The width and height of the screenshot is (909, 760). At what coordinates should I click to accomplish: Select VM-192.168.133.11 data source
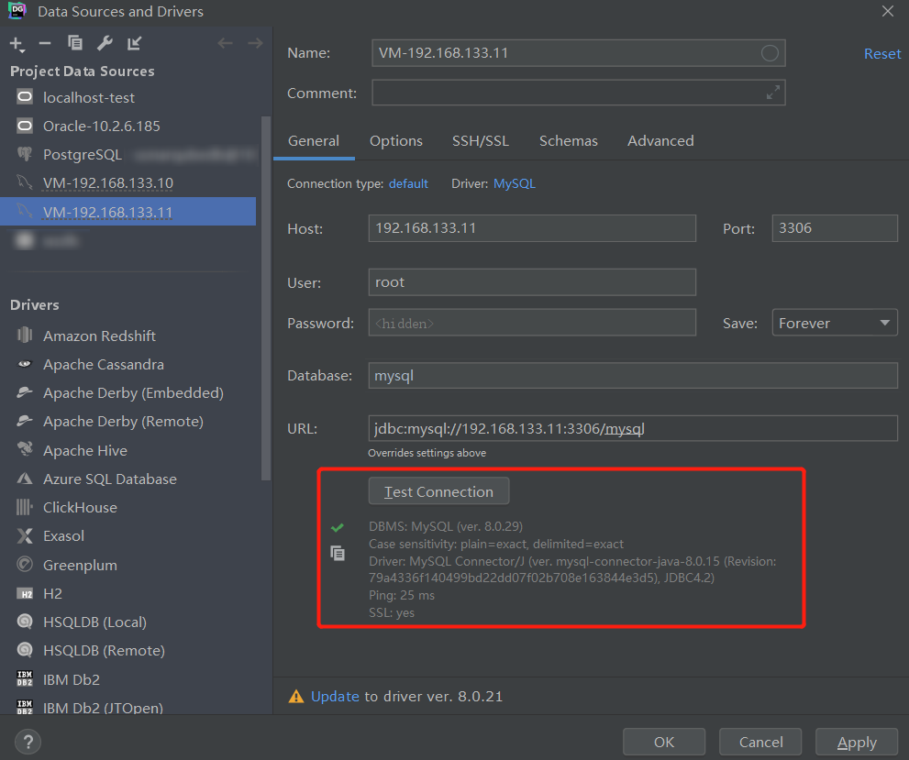pos(128,212)
